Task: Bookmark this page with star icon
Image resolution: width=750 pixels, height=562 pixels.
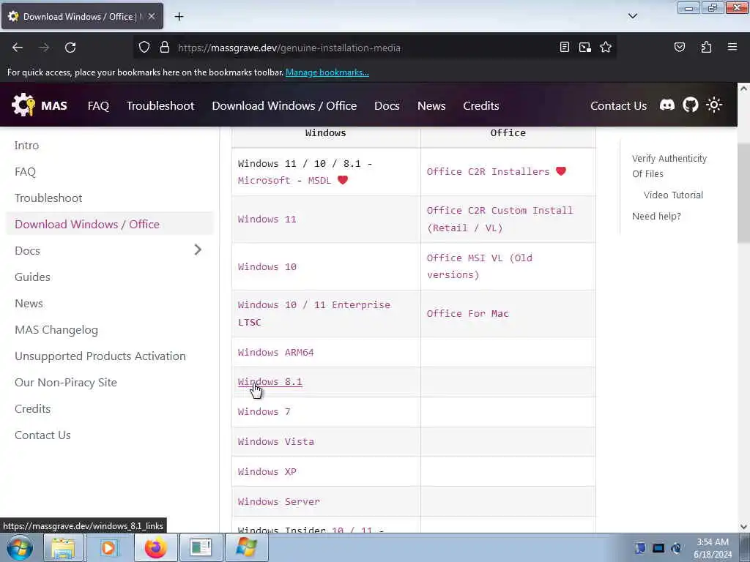Action: 606,47
